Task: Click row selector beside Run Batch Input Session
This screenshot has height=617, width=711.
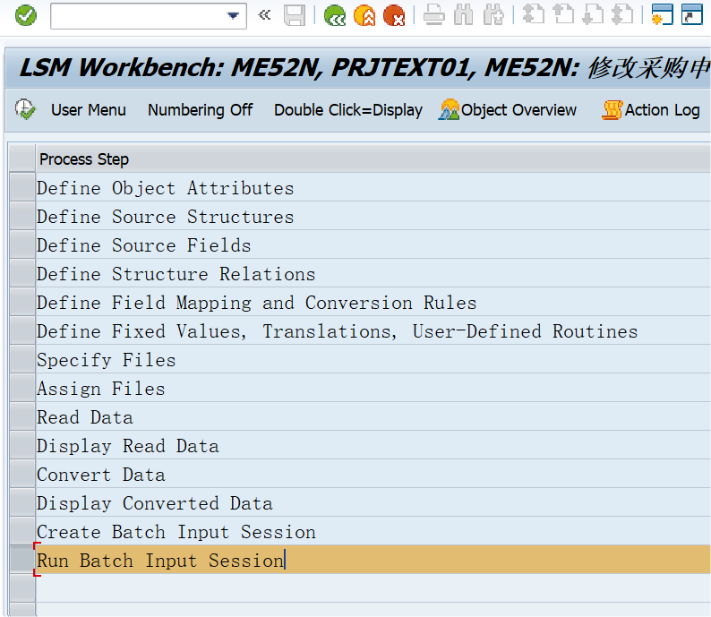Action: [22, 561]
